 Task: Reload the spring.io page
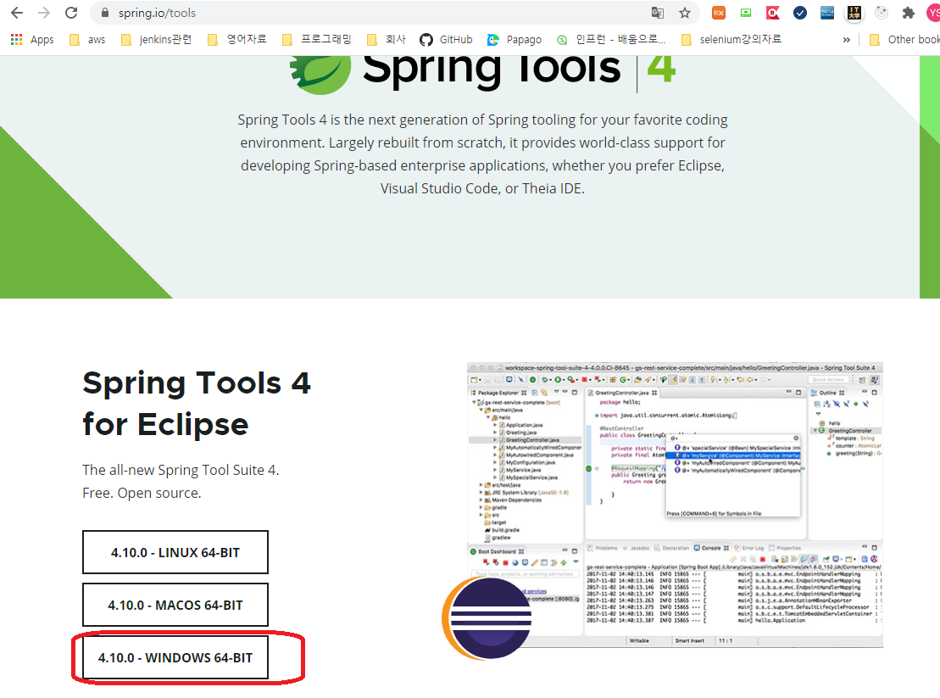[x=71, y=13]
